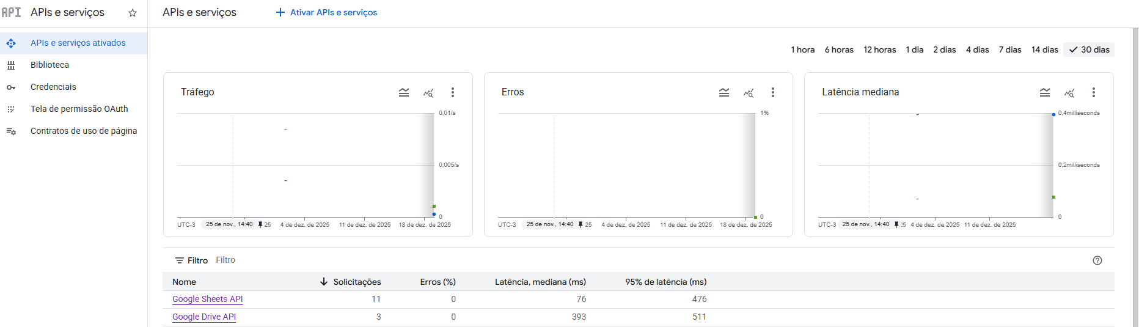Screen dimensions: 1139x327
Task: Select the 12 horas time range
Action: pyautogui.click(x=880, y=50)
